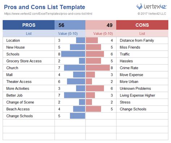The width and height of the screenshot is (171, 143).
Task: Click the blue bar for Theater Access
Action: click(x=76, y=81)
